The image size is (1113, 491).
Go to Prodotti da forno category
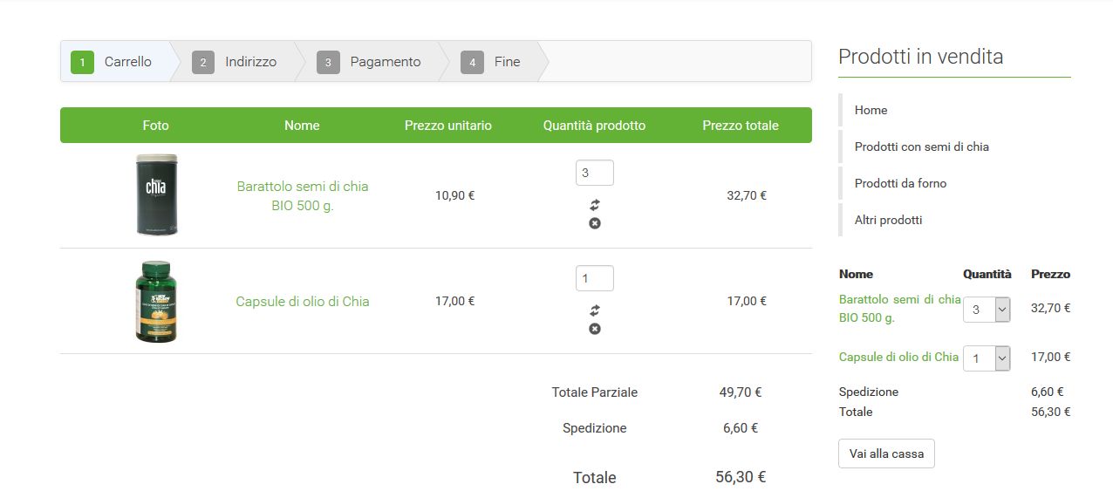pos(900,183)
